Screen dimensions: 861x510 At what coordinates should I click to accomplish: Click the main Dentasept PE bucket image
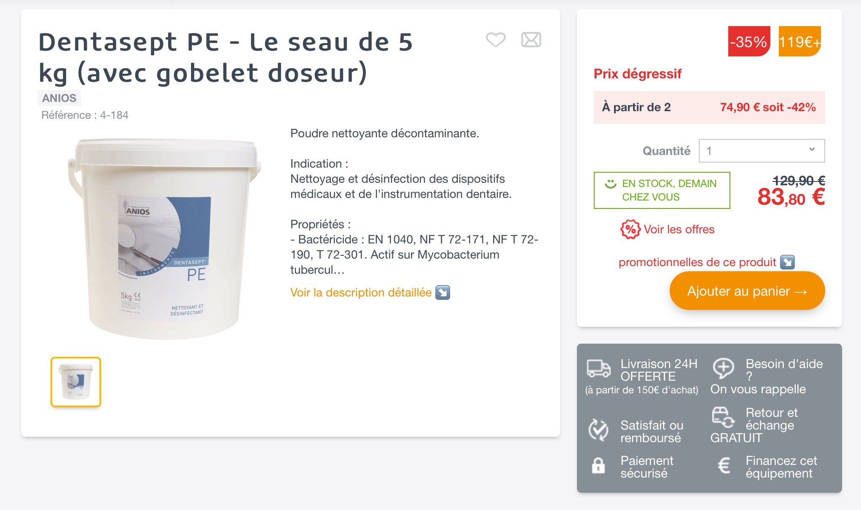[x=164, y=238]
